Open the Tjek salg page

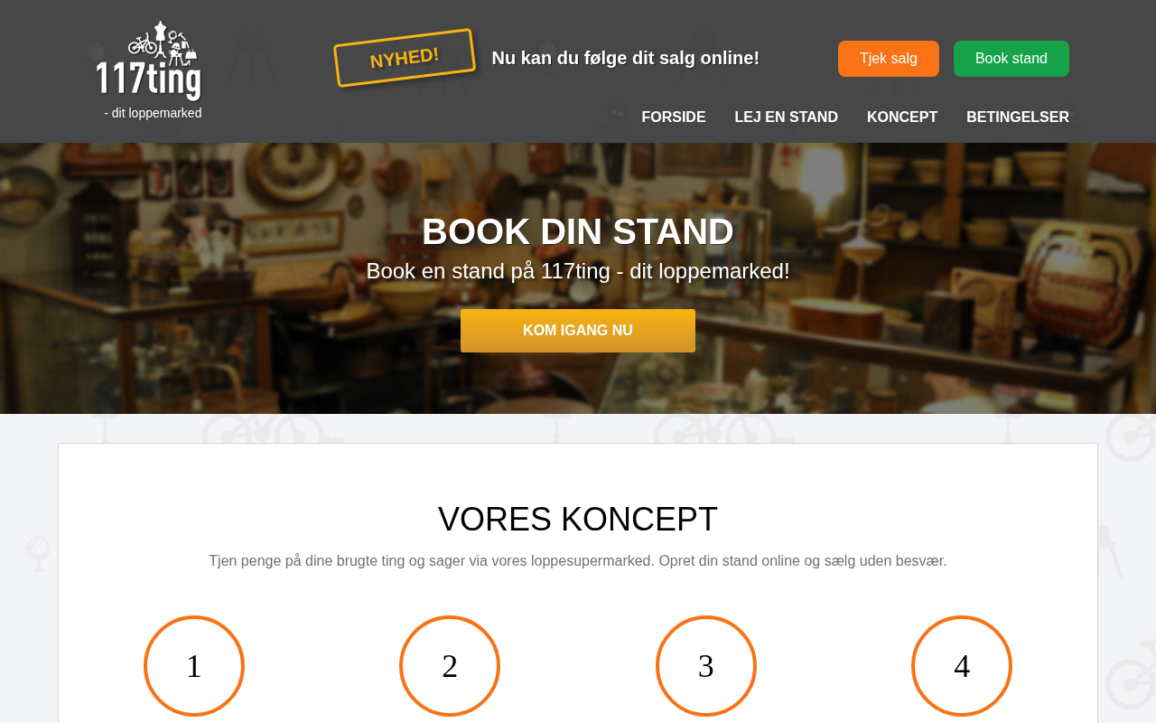(889, 59)
